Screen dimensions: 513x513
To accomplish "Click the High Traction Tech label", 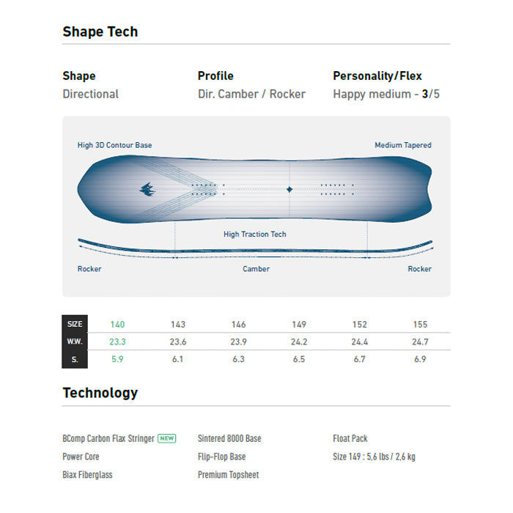I will pyautogui.click(x=255, y=235).
